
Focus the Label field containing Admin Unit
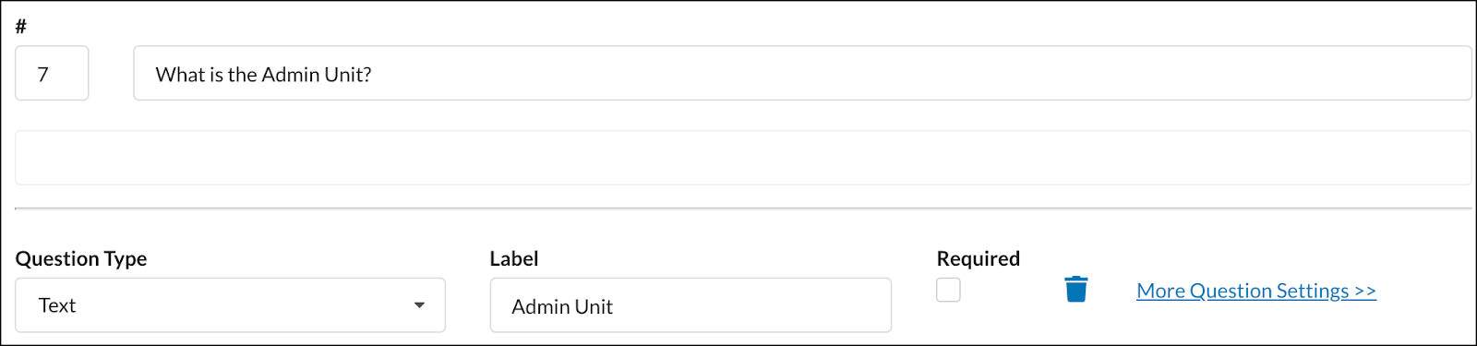690,305
